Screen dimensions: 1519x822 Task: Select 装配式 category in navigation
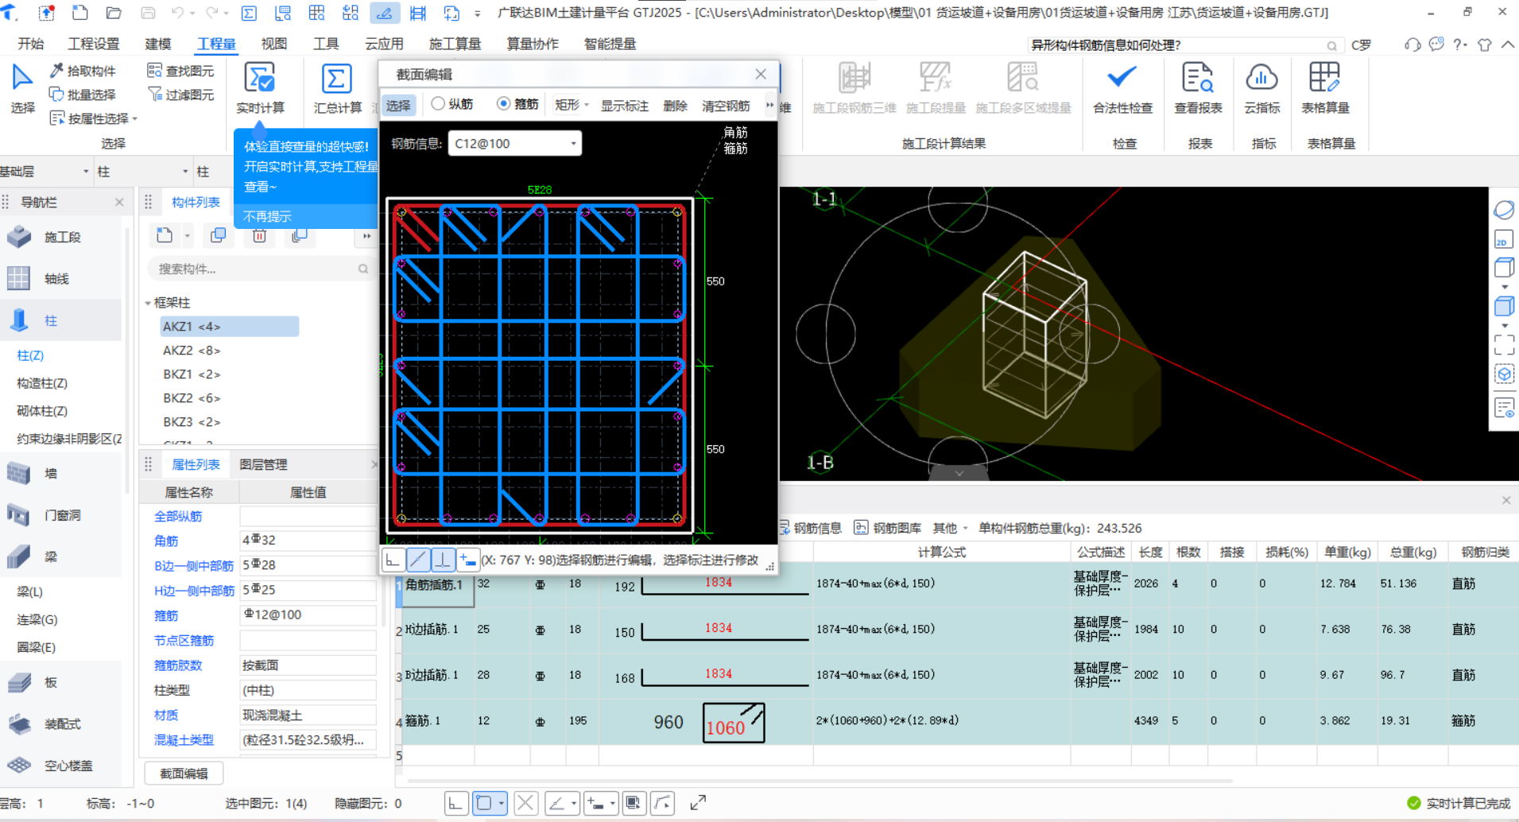point(62,724)
